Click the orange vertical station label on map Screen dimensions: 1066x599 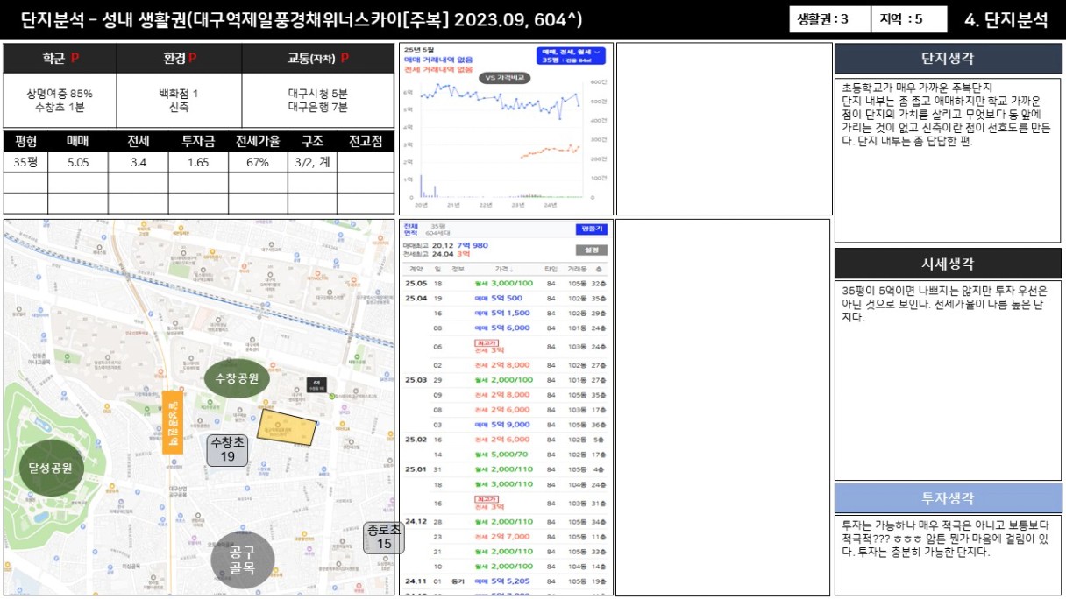(173, 422)
